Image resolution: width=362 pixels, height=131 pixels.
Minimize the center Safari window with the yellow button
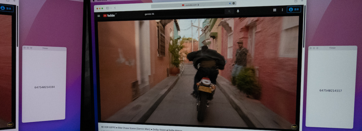point(100,8)
